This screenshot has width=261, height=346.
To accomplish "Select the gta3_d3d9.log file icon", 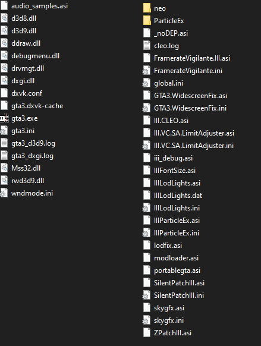I will pos(4,143).
